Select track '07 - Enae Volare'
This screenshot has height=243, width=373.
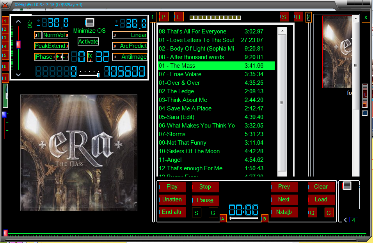point(216,74)
